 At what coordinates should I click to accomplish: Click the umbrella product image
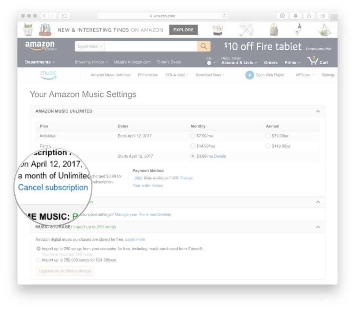click(246, 29)
